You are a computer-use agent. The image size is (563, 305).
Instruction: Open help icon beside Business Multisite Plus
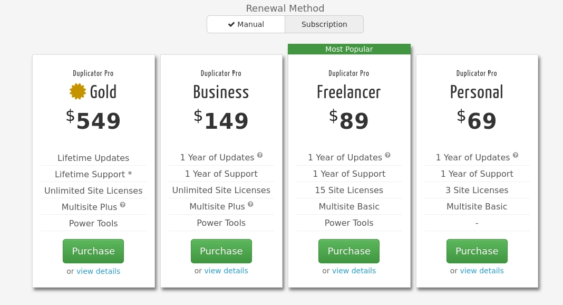tap(250, 204)
